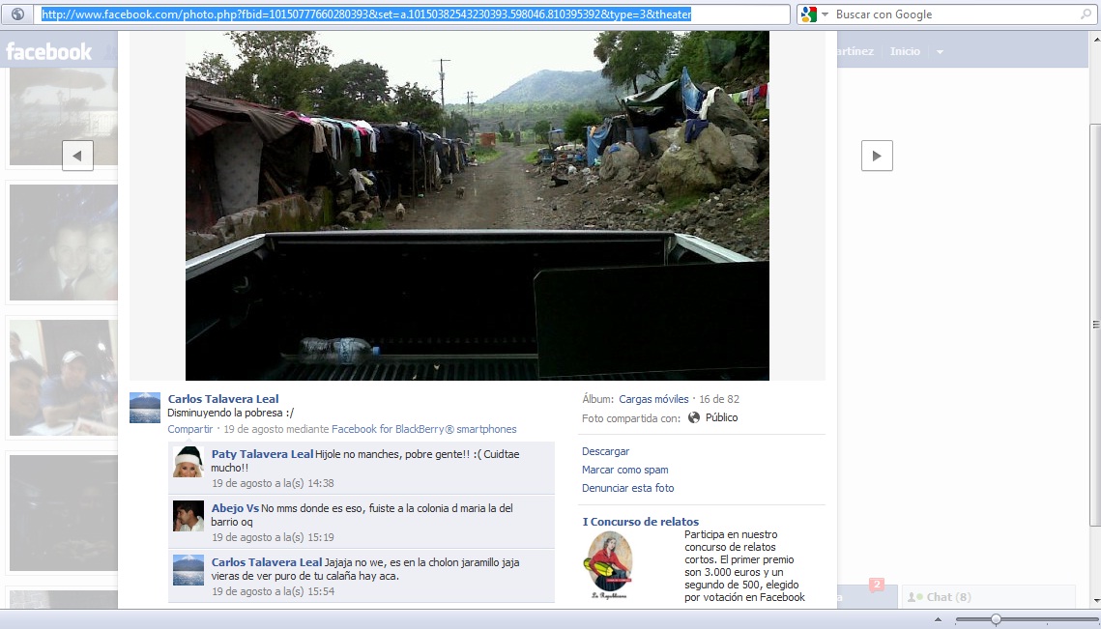1101x629 pixels.
Task: Click the Descargar link
Action: tap(605, 451)
